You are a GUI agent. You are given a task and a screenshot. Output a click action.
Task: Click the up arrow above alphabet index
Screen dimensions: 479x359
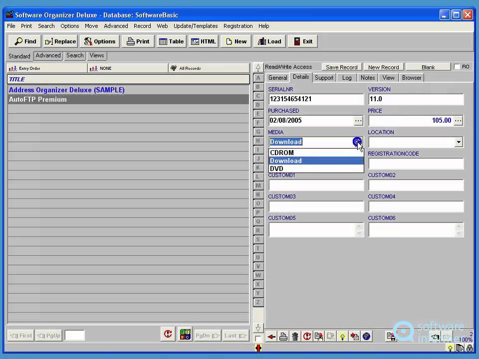coord(258,67)
